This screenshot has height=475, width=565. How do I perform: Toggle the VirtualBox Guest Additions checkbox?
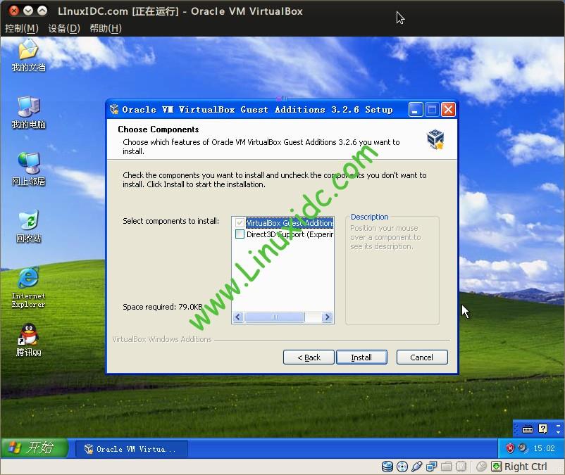[x=240, y=223]
